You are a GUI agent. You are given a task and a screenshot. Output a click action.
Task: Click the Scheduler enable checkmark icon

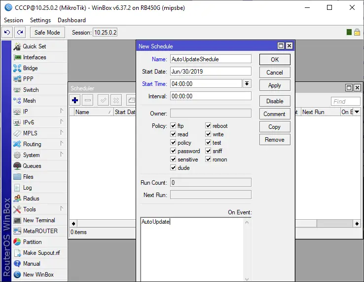[103, 100]
